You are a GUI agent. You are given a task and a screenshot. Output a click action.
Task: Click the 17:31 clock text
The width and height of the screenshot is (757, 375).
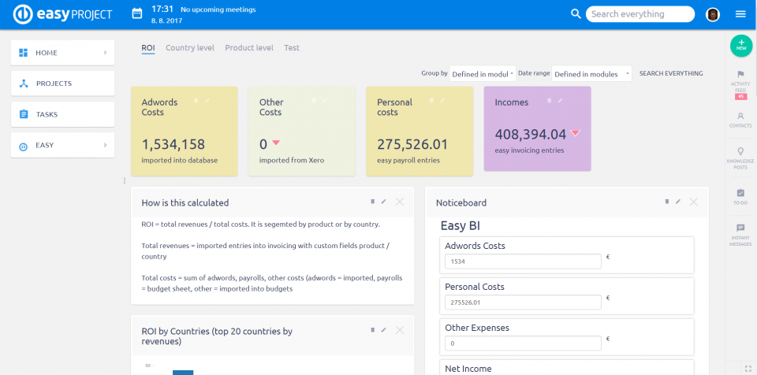(162, 9)
